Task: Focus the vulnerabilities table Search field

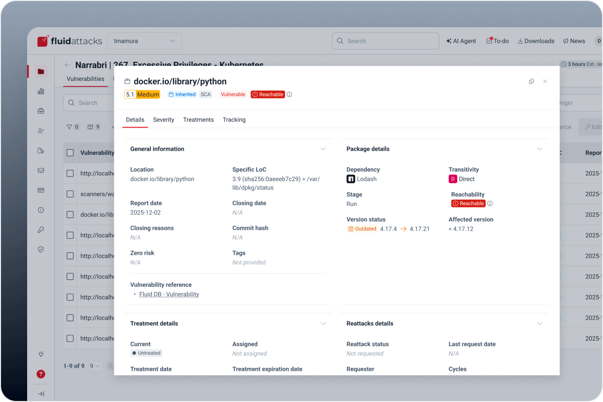Action: tap(89, 103)
